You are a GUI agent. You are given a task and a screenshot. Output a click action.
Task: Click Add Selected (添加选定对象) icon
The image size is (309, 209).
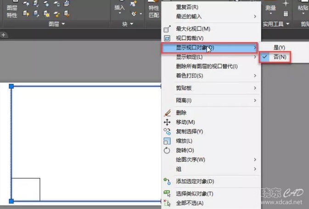(x=167, y=181)
